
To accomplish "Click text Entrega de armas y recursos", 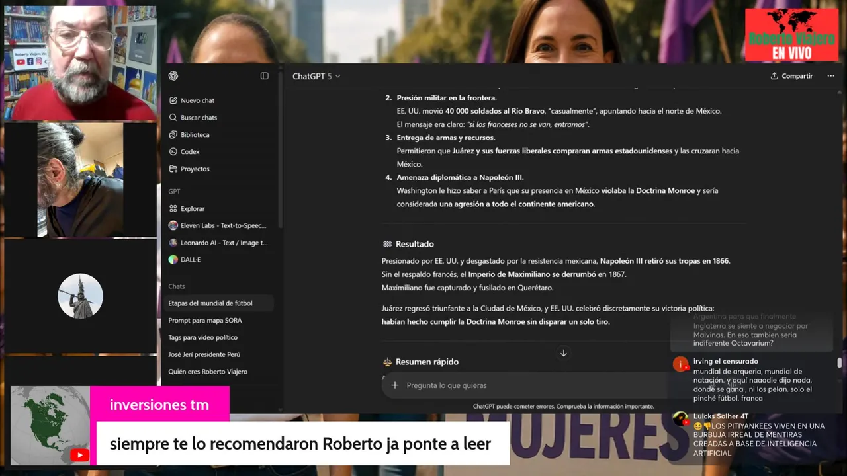I will pyautogui.click(x=445, y=138).
